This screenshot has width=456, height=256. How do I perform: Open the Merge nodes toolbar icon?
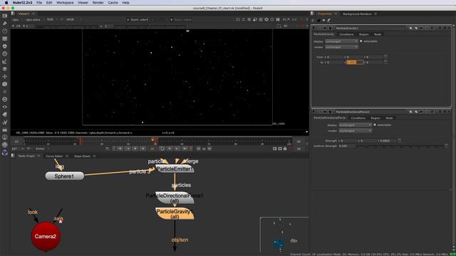(5, 69)
